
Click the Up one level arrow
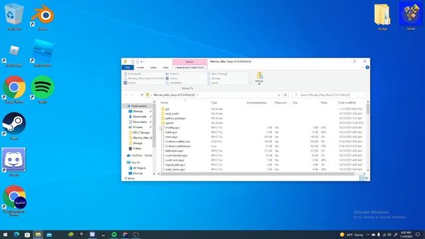[141, 95]
